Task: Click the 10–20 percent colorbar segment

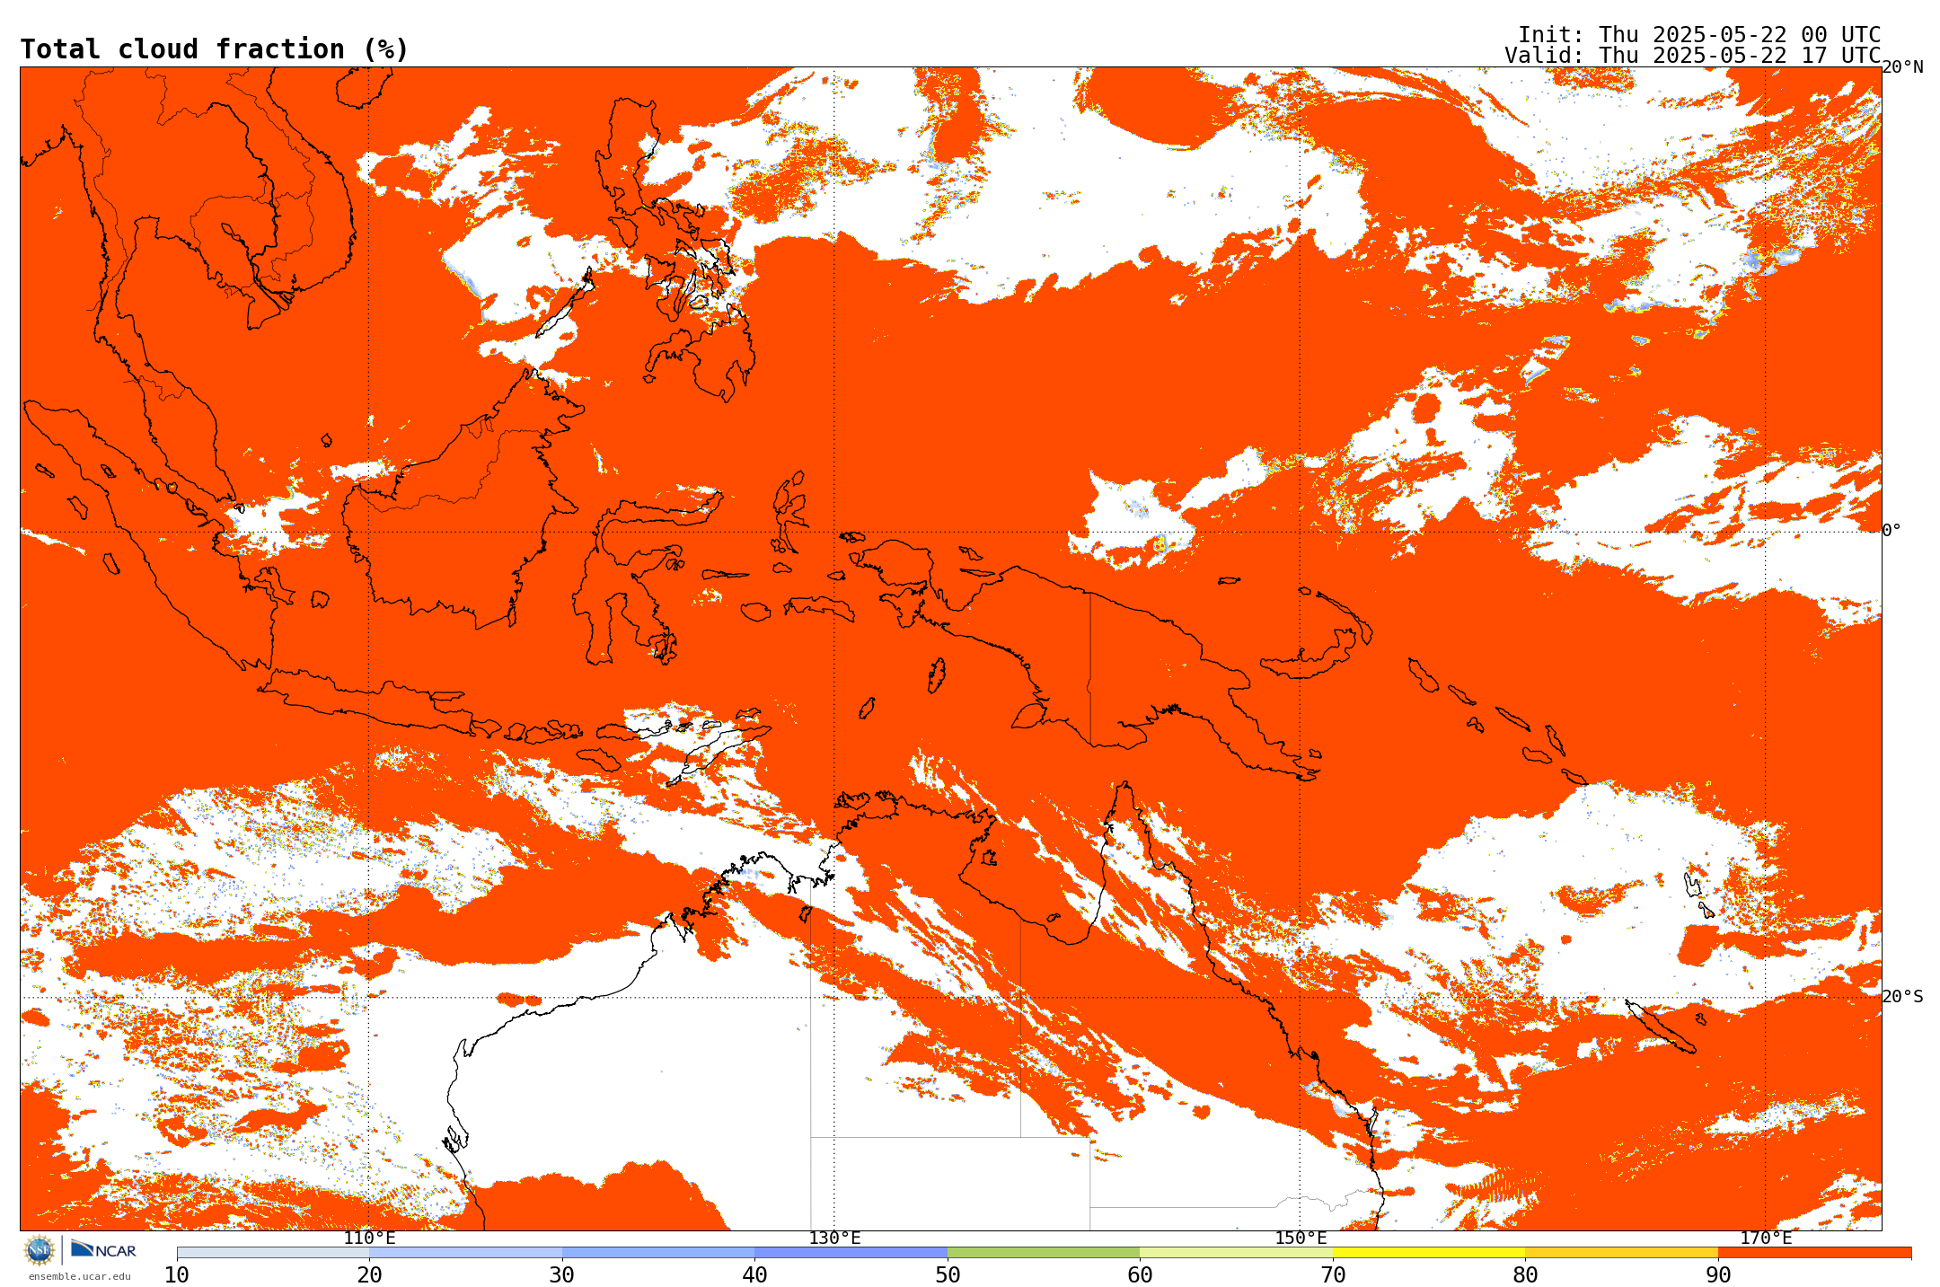Action: click(x=273, y=1252)
